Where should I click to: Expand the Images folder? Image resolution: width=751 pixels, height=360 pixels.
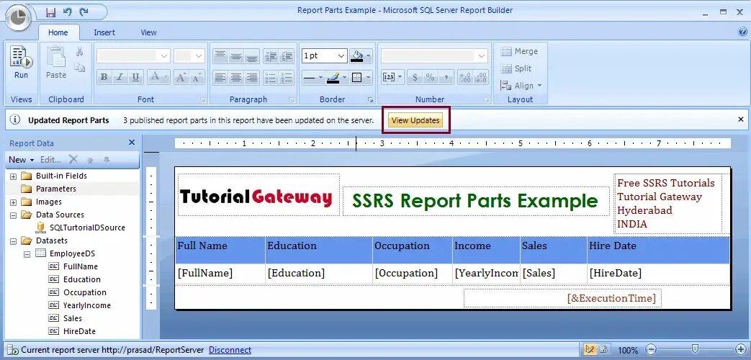[13, 202]
